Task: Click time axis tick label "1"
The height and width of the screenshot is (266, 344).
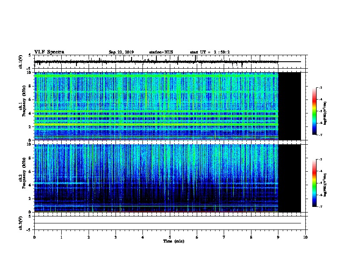Action: pyautogui.click(x=61, y=237)
